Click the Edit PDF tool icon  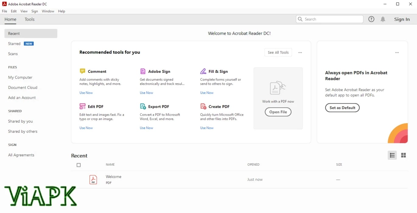(82, 106)
